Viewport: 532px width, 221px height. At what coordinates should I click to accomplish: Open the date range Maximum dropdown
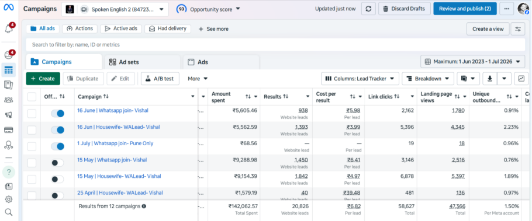tap(472, 62)
